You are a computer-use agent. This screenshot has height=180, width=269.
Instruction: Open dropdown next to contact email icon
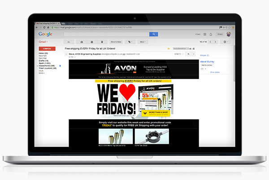(x=205, y=69)
